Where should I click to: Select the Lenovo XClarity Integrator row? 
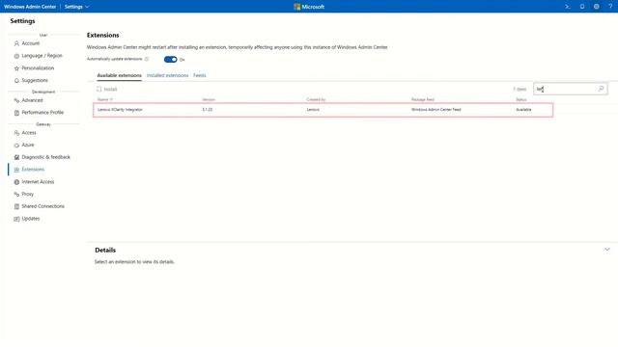tap(323, 110)
